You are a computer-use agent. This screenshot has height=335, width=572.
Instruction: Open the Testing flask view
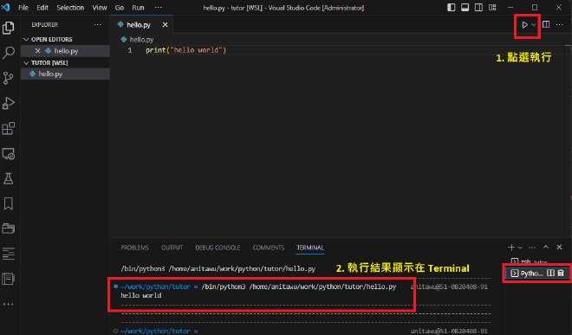pyautogui.click(x=9, y=178)
